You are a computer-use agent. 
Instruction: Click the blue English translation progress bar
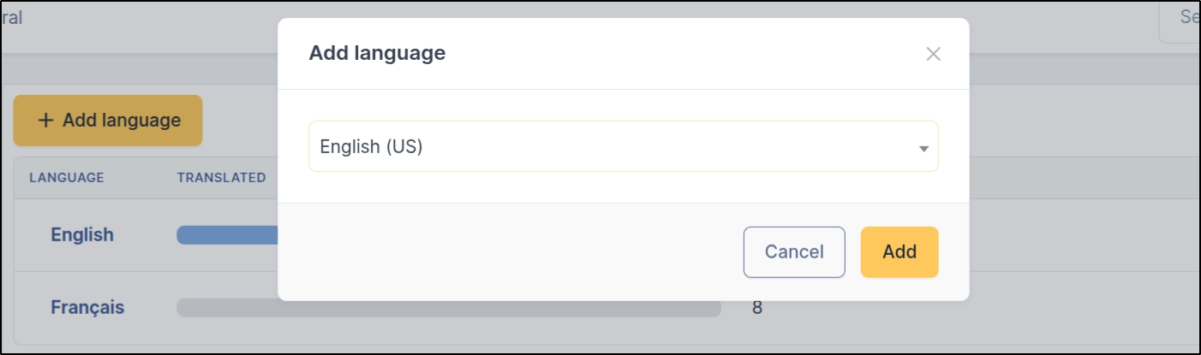point(227,235)
